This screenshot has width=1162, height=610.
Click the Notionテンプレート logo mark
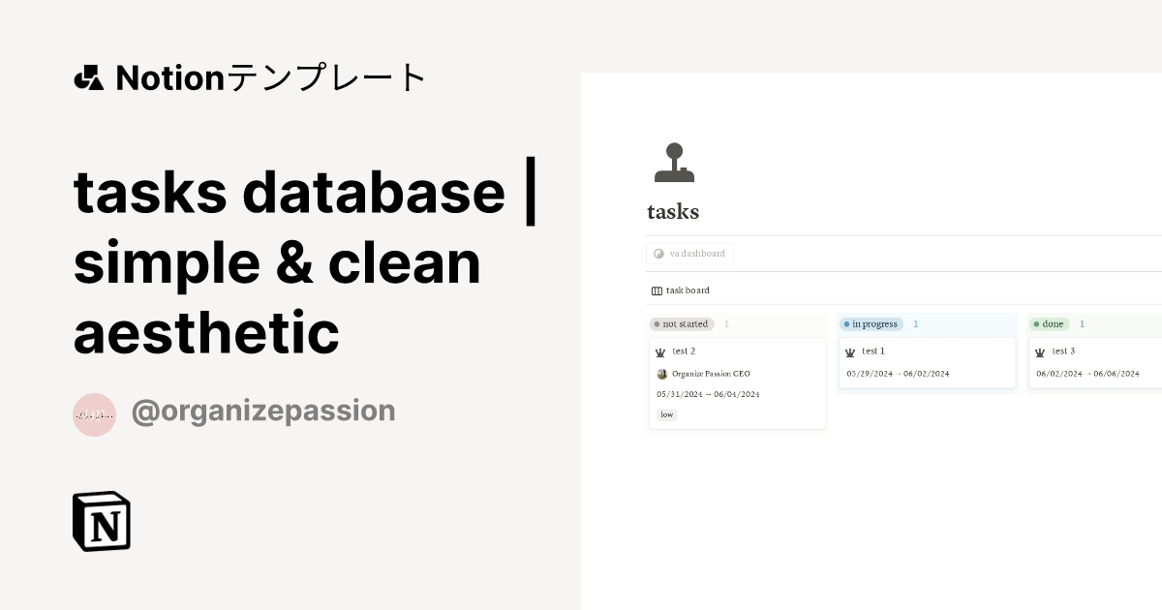tap(88, 76)
